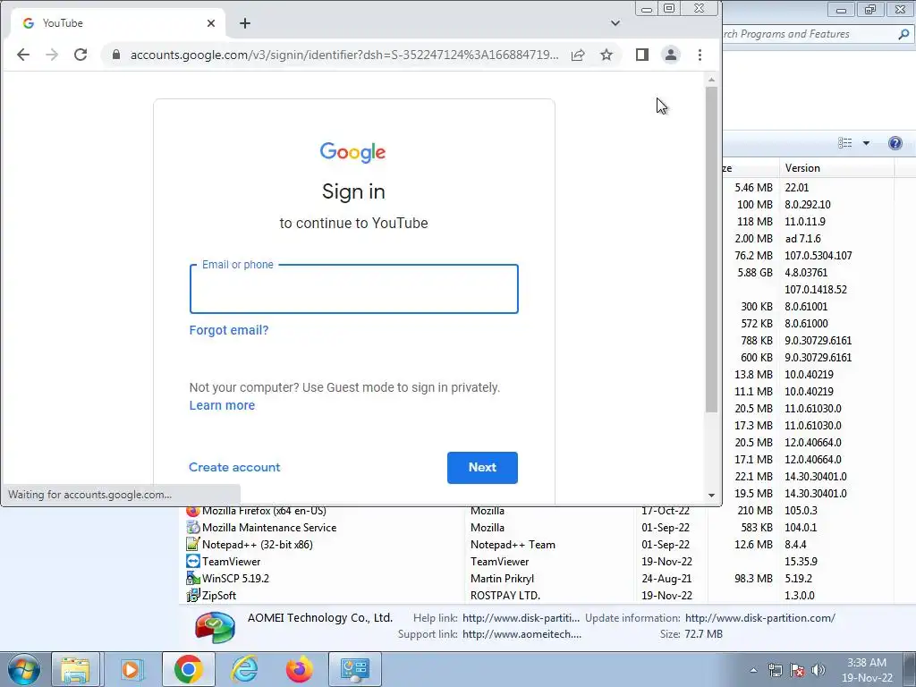Screen dimensions: 916x687
Task: Click volume speaker tray icon
Action: click(x=818, y=670)
